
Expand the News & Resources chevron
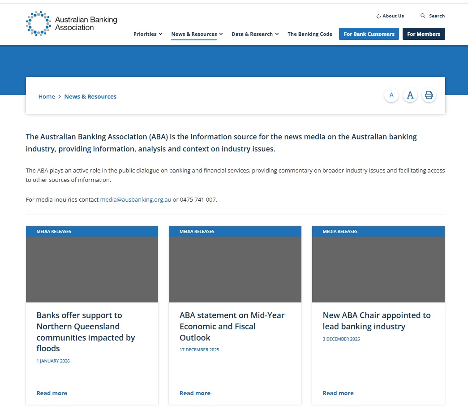[221, 34]
